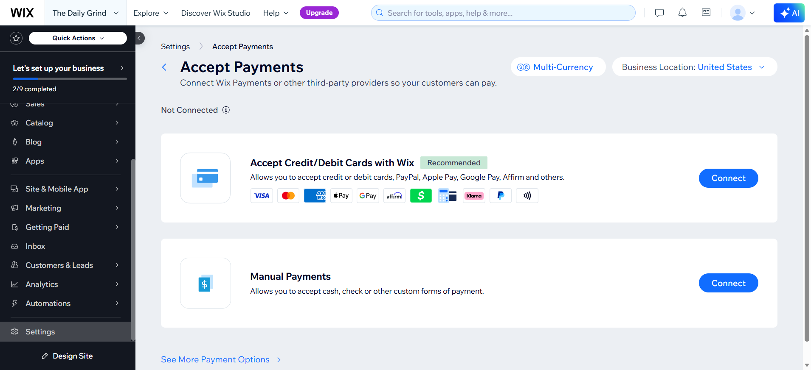Click the Visa card logo
This screenshot has height=370, width=811.
[x=262, y=196]
